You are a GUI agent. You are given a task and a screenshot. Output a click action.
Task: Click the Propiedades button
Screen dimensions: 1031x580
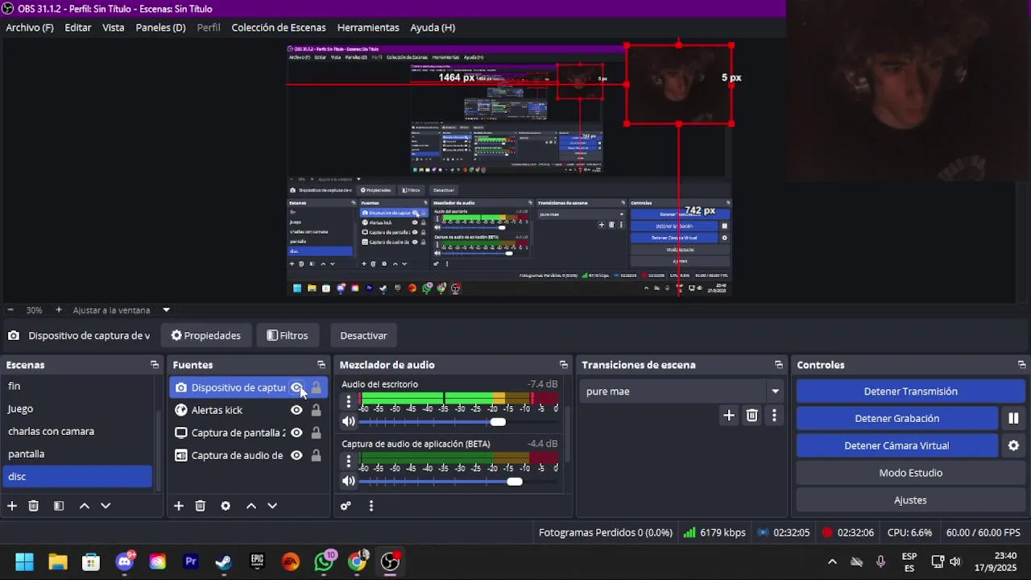pos(206,335)
